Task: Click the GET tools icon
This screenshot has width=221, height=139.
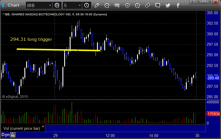Action: point(117,6)
